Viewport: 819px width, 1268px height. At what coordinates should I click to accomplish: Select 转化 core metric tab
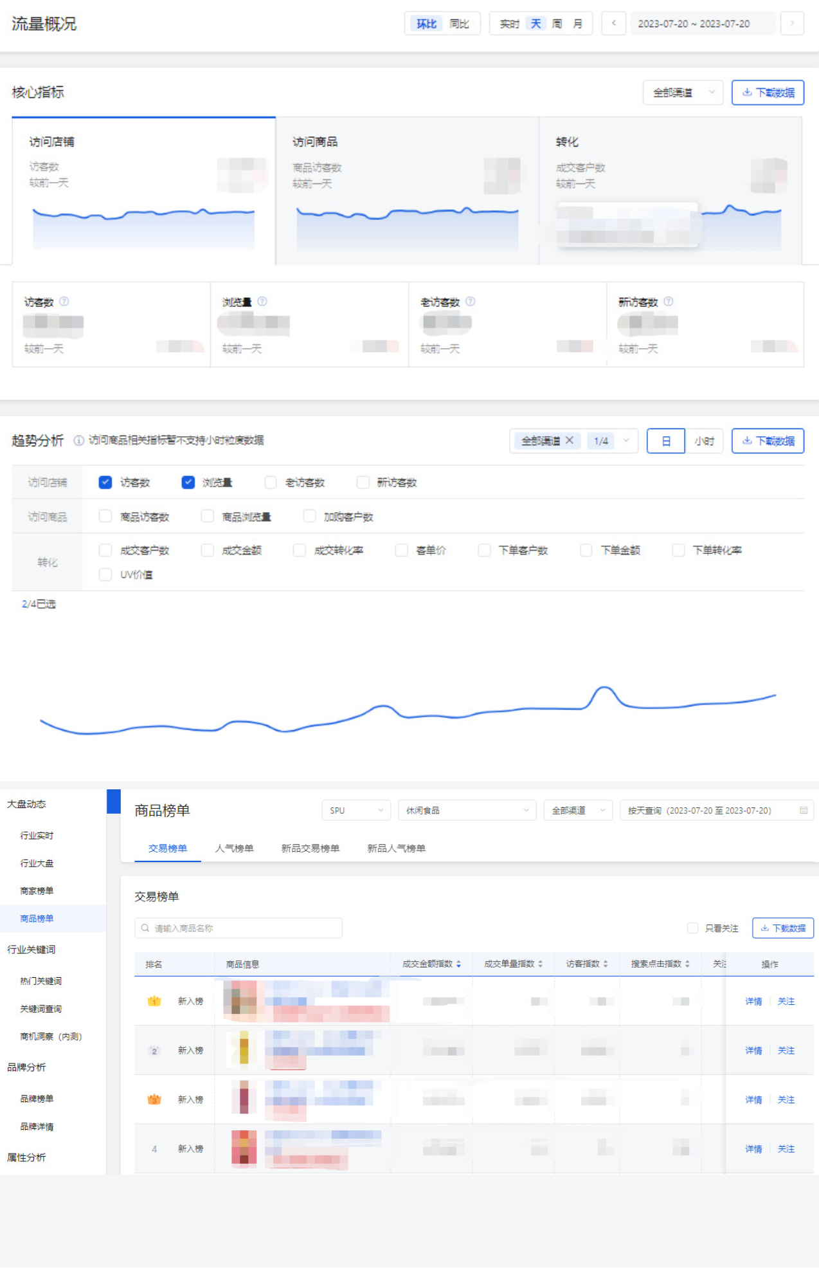(670, 191)
